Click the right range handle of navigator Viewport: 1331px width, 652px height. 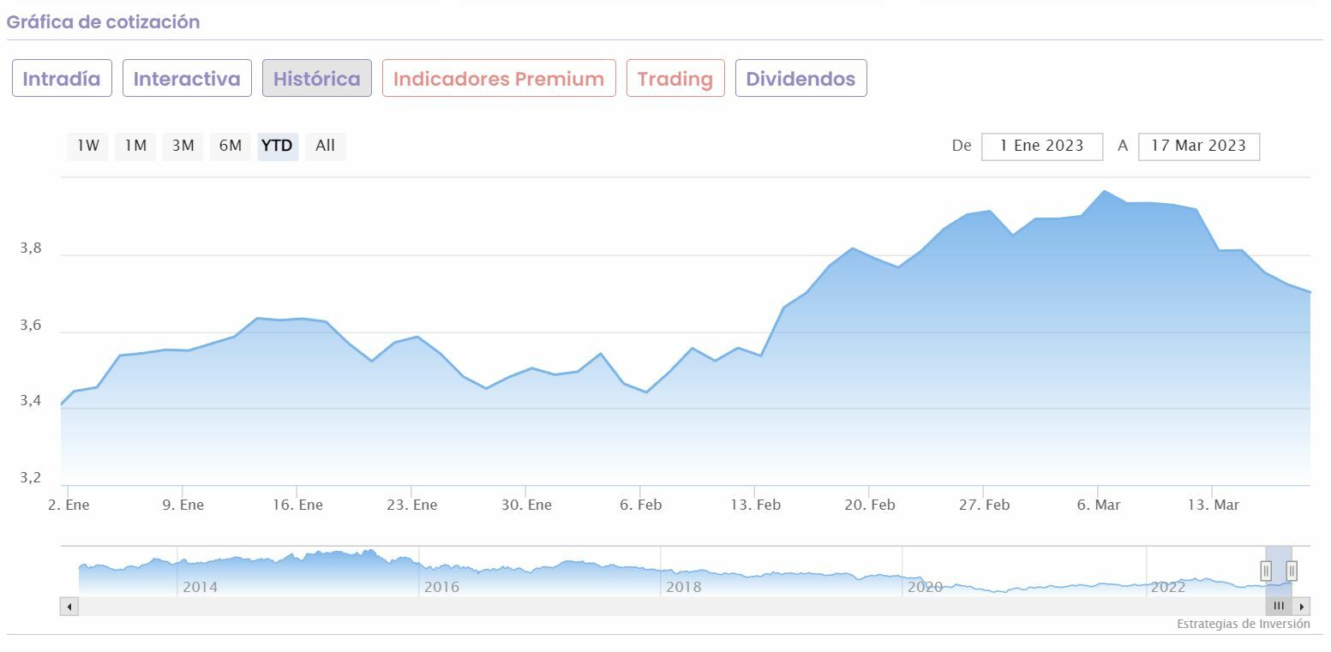(x=1292, y=571)
